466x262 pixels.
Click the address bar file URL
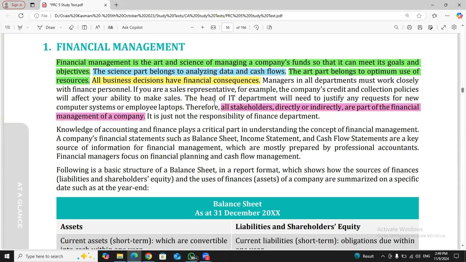coord(169,16)
